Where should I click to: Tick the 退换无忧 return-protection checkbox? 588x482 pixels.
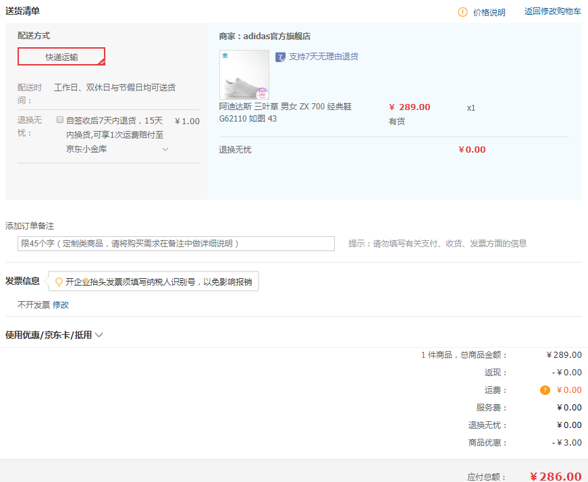click(x=59, y=119)
